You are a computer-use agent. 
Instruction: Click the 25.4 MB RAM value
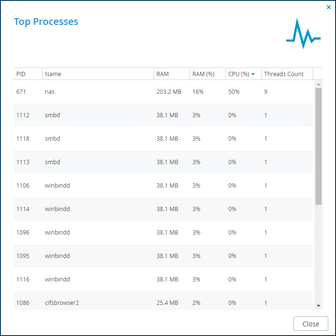pyautogui.click(x=168, y=303)
